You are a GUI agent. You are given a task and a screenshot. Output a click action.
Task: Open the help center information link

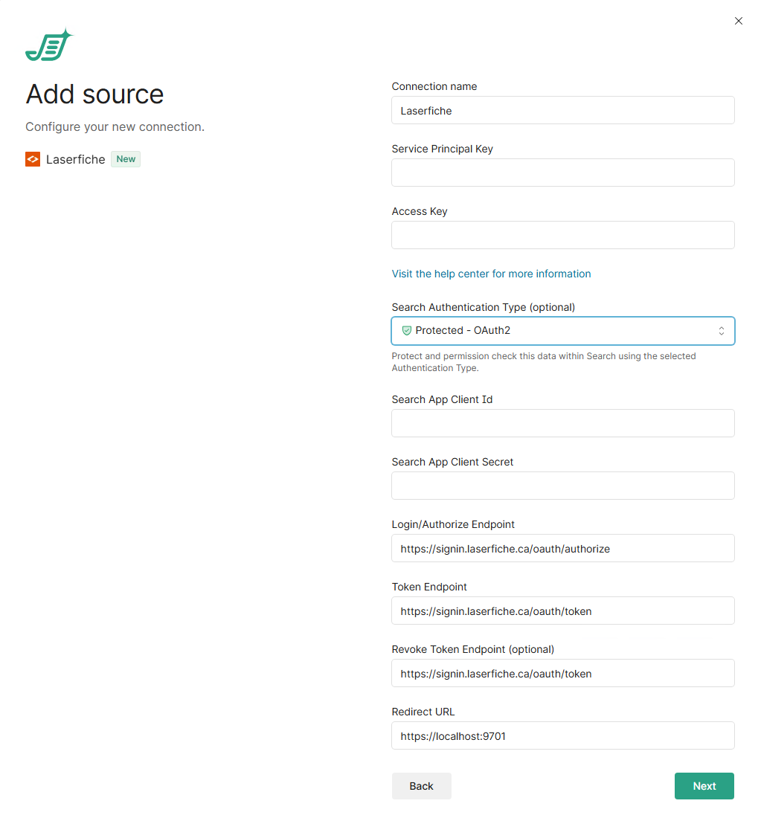pos(491,274)
